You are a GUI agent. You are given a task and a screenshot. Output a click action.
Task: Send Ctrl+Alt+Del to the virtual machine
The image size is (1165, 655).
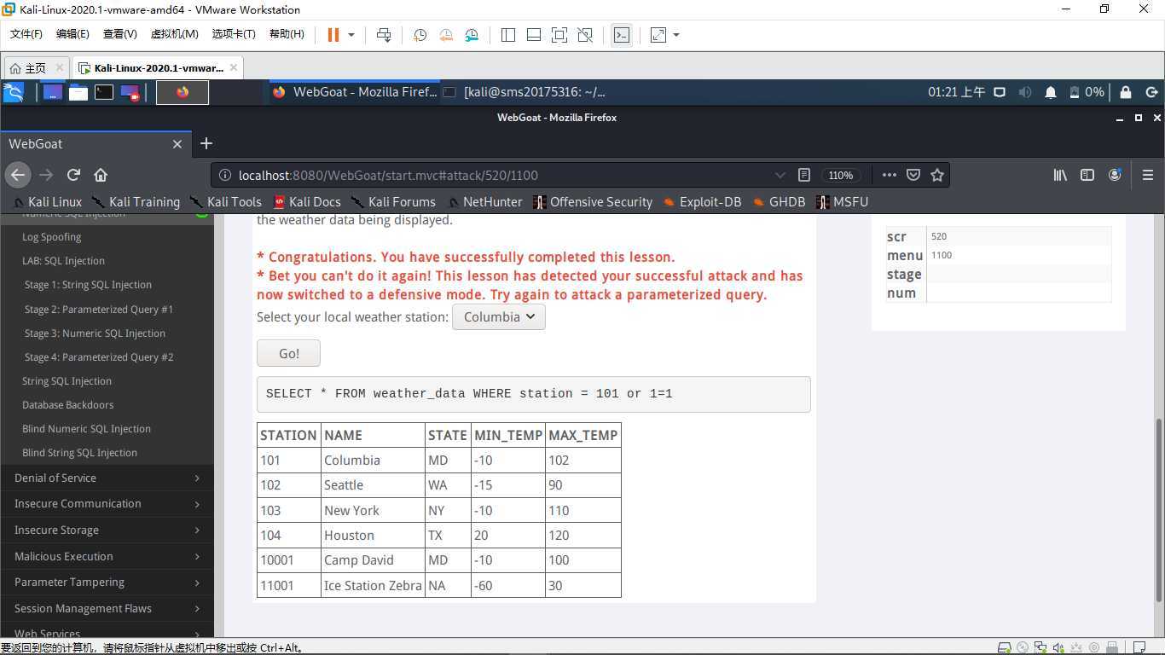click(384, 35)
